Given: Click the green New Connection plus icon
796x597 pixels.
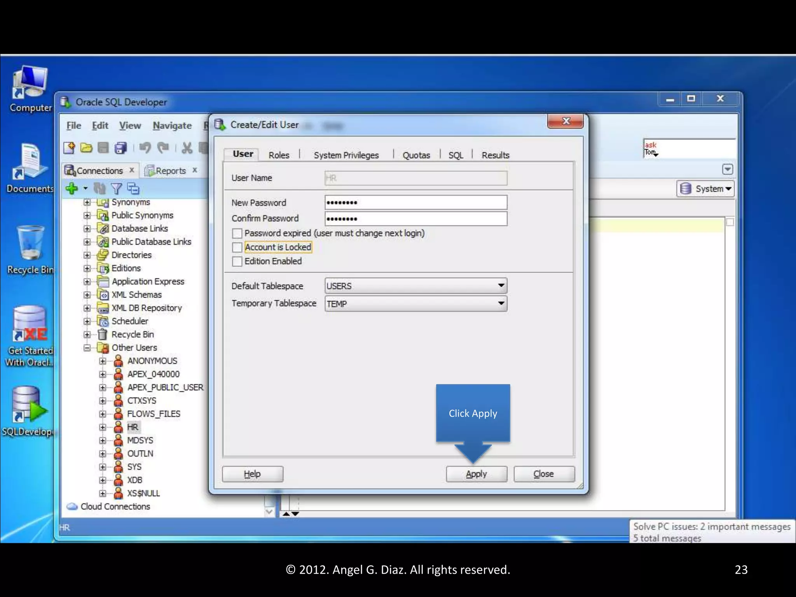Looking at the screenshot, I should (72, 189).
